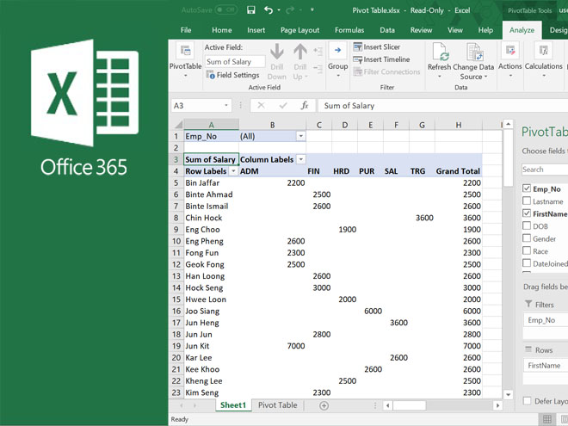Click the Group selection arrow icon
This screenshot has height=426, width=568.
click(x=337, y=51)
